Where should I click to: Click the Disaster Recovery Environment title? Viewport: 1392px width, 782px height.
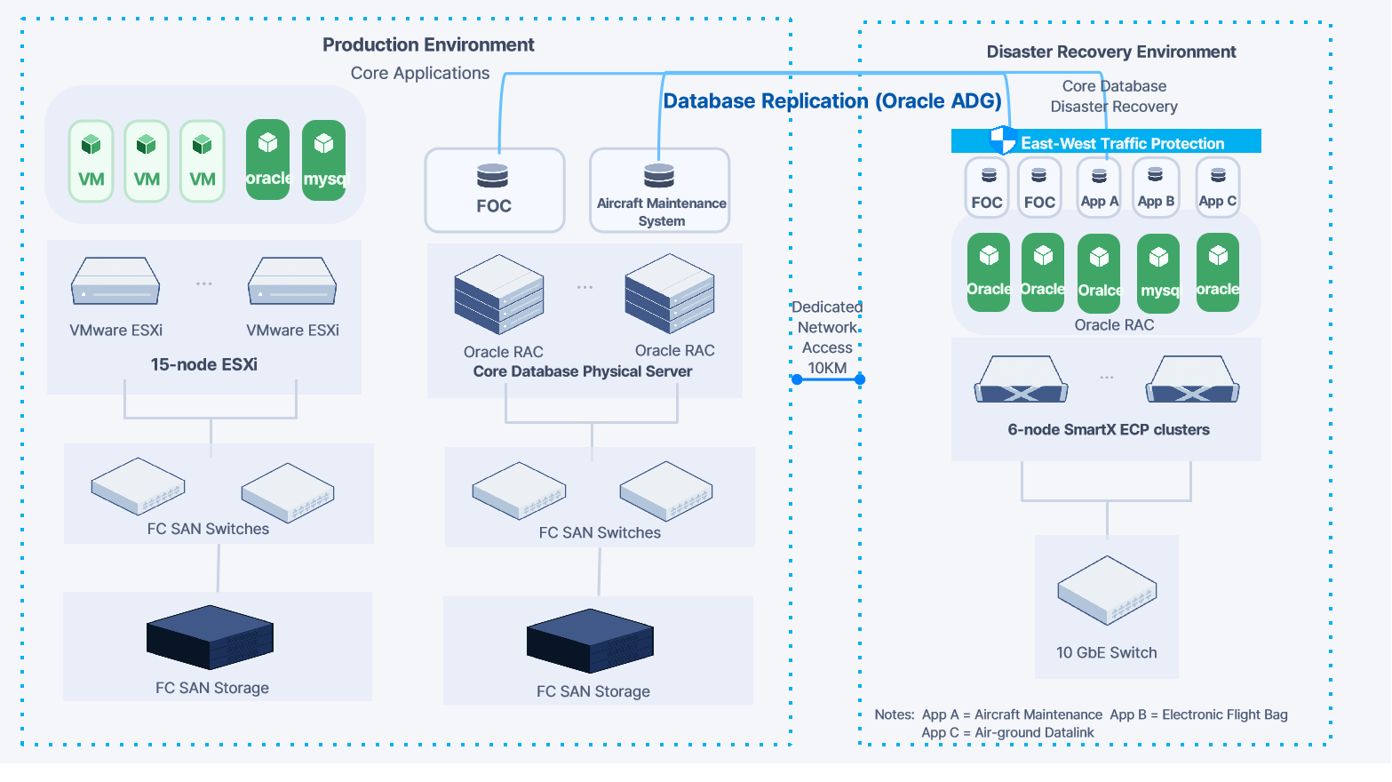(1110, 52)
